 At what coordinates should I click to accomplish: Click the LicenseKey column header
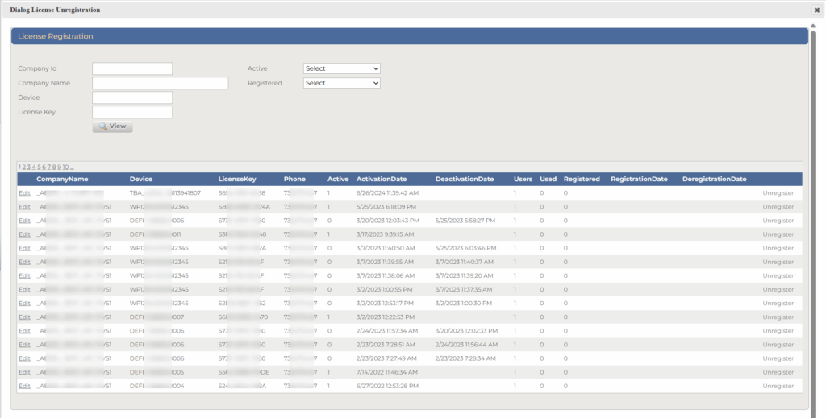click(237, 179)
